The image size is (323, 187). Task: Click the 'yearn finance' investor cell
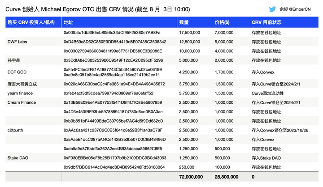click(20, 93)
